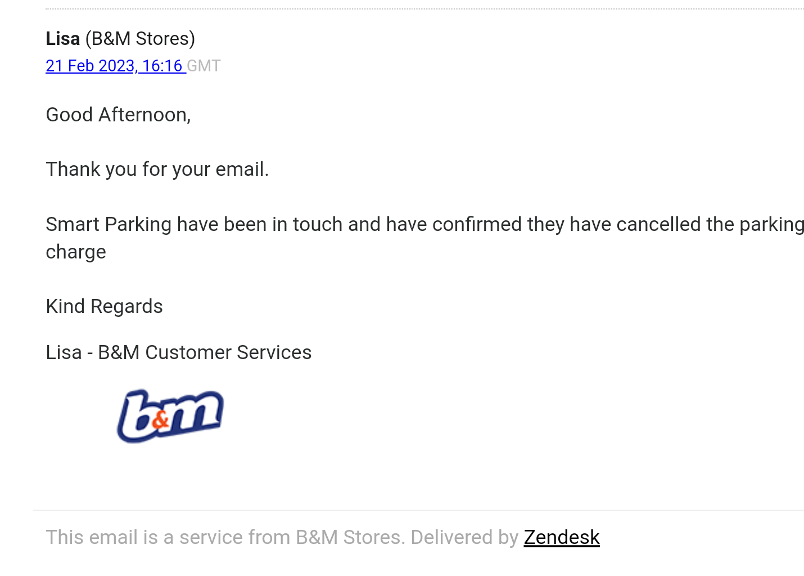Click the 'Thank you for your email.' line

click(157, 169)
